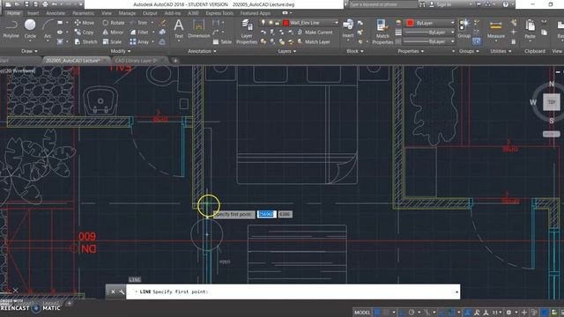
Task: Click MODEL space button in status bar
Action: pyautogui.click(x=362, y=313)
